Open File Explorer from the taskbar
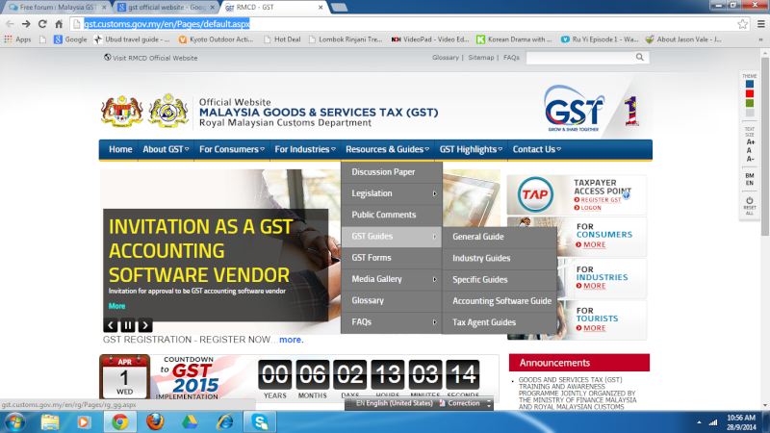Viewport: 770px width, 433px height. click(x=50, y=422)
